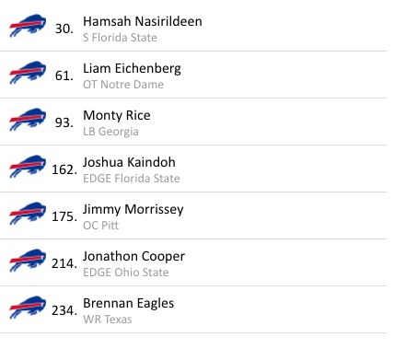
Task: Click the WR Texas subtitle
Action: [x=108, y=320]
